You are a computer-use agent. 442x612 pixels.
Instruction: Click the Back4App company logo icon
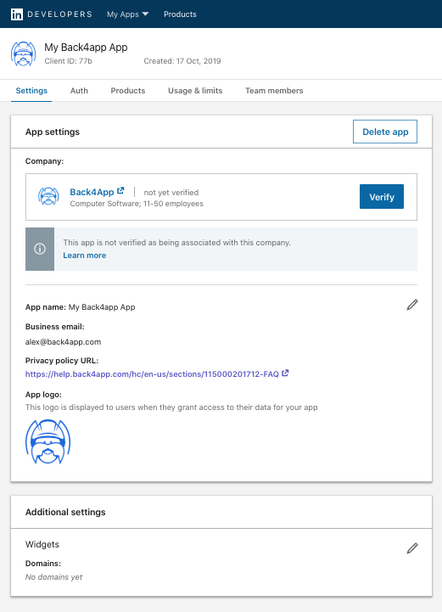(48, 196)
